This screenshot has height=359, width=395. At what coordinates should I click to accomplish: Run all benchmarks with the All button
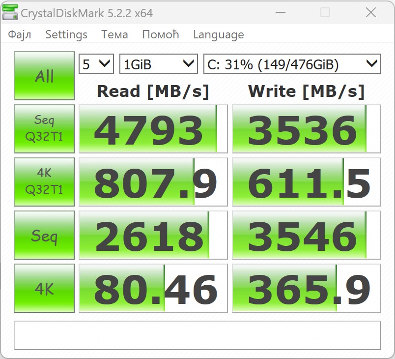(x=44, y=76)
